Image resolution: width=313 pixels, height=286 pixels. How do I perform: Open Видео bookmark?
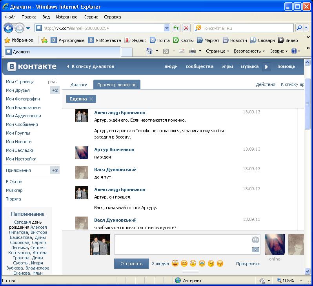[x=288, y=40]
